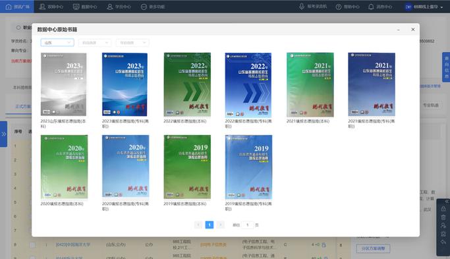Click the microphone icon in the top bar
Screen dimensions: 450x259
click(301, 7)
